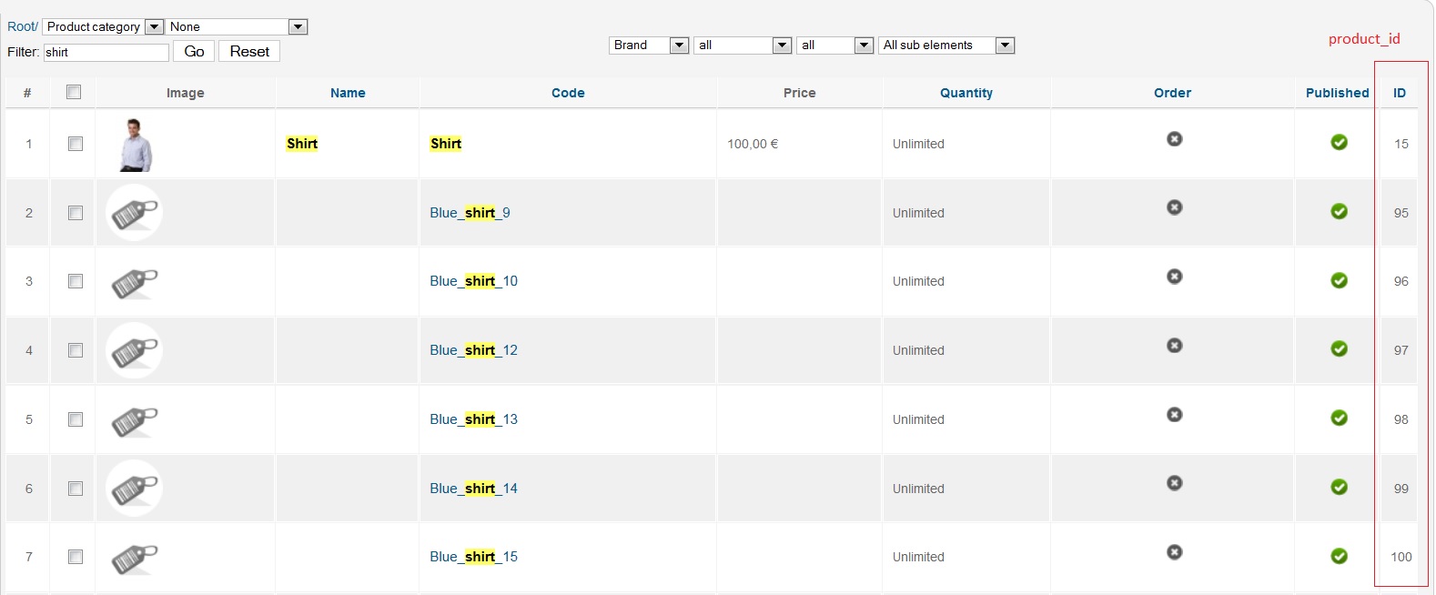Click the order X icon for Blue_shirt_15
The image size is (1436, 595).
coord(1175,552)
